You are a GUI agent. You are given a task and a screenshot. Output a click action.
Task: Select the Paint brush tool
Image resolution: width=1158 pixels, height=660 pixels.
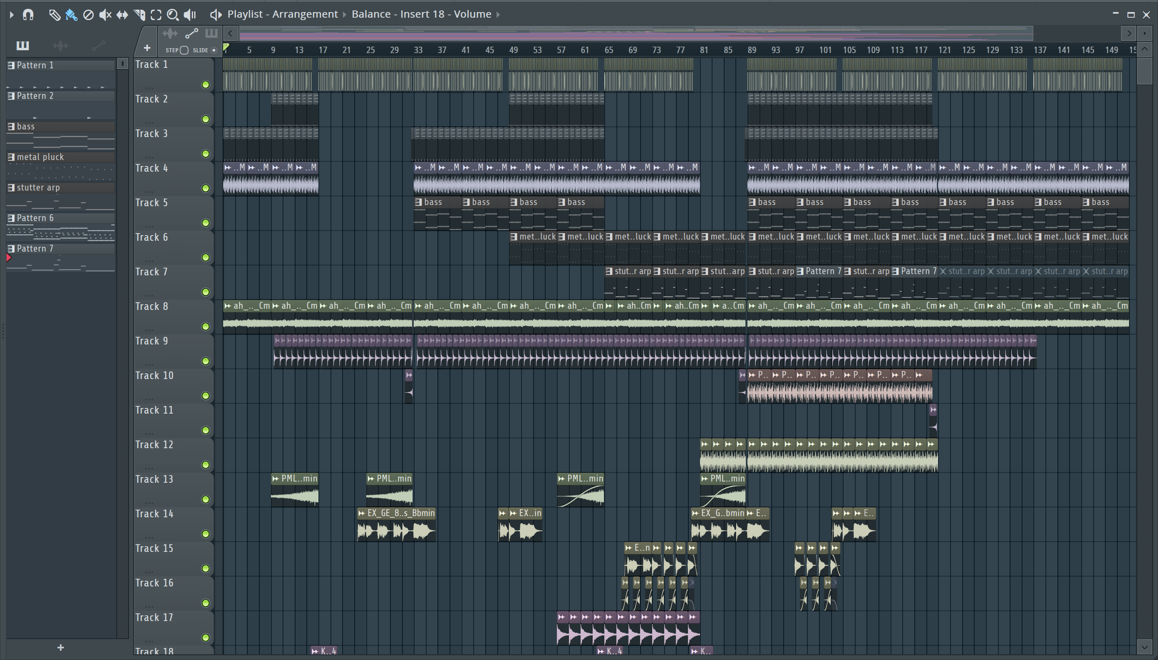[x=71, y=15]
